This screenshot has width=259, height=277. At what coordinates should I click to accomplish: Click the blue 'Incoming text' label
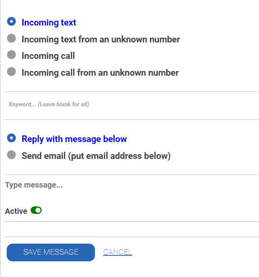49,23
